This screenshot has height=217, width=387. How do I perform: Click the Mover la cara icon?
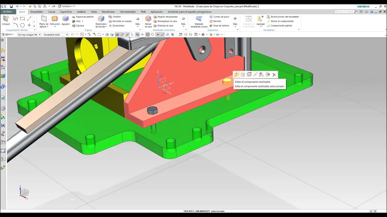[148, 19]
